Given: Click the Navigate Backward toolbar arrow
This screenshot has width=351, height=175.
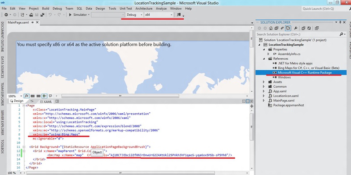Looking at the screenshot, I should [x=6, y=14].
